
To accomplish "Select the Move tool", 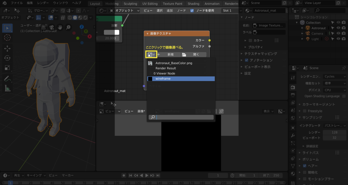I will pyautogui.click(x=8, y=48).
